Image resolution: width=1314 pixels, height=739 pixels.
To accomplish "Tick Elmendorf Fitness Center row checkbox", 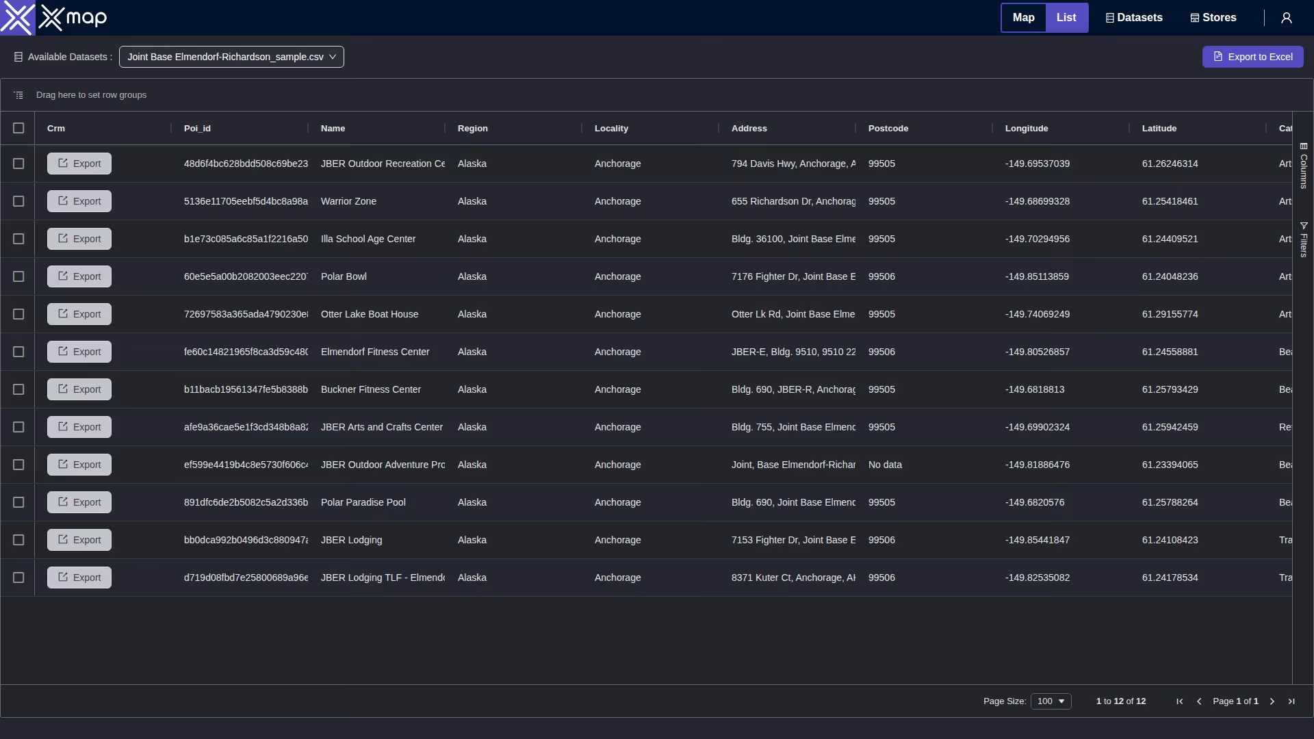I will [18, 352].
